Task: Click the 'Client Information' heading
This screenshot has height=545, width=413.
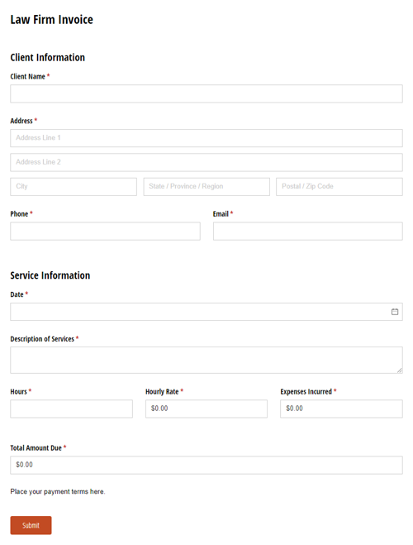Action: click(48, 57)
